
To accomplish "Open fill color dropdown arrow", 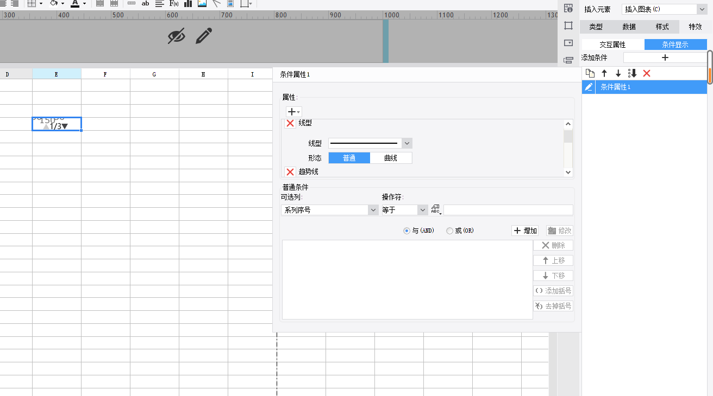I will [x=62, y=4].
